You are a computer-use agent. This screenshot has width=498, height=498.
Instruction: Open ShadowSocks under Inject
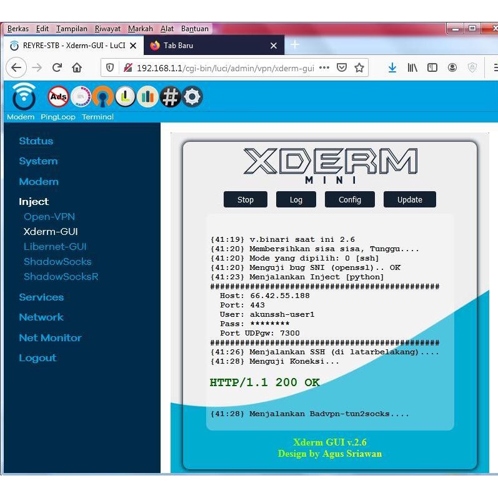[57, 261]
